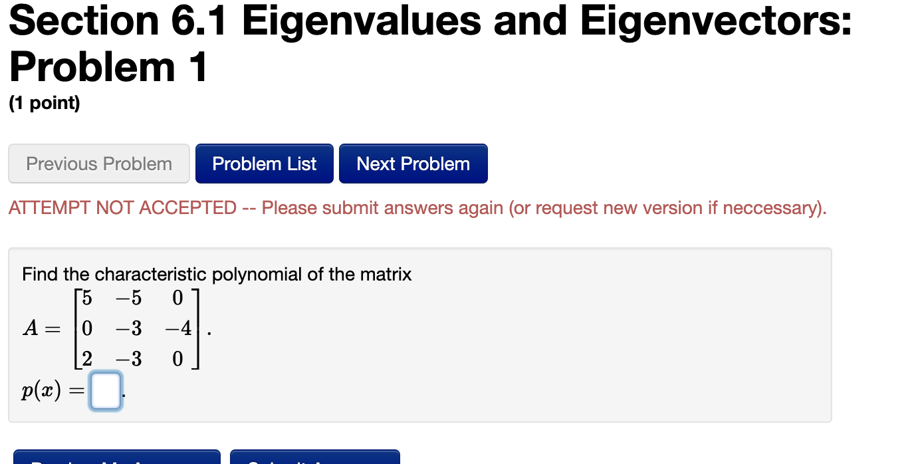This screenshot has width=920, height=464.
Task: Click the Problem List button
Action: (264, 164)
